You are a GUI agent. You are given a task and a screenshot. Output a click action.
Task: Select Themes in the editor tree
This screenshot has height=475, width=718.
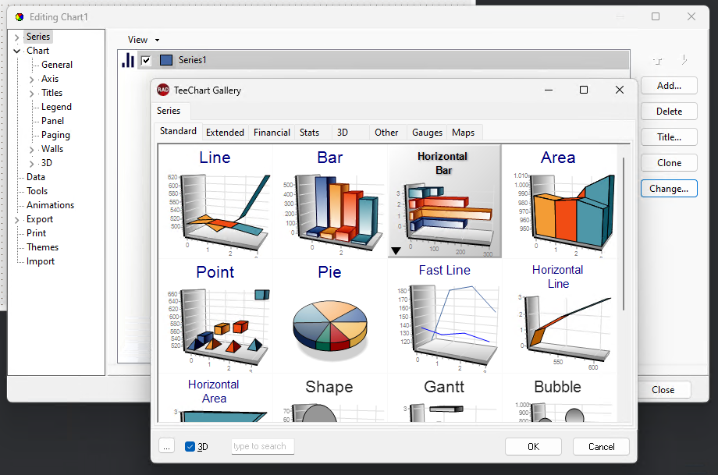pyautogui.click(x=43, y=247)
